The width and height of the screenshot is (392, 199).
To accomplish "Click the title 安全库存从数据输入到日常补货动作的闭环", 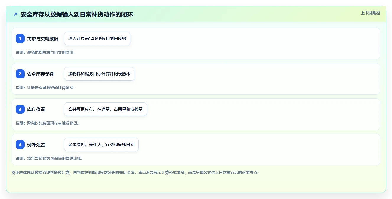I will click(x=77, y=14).
